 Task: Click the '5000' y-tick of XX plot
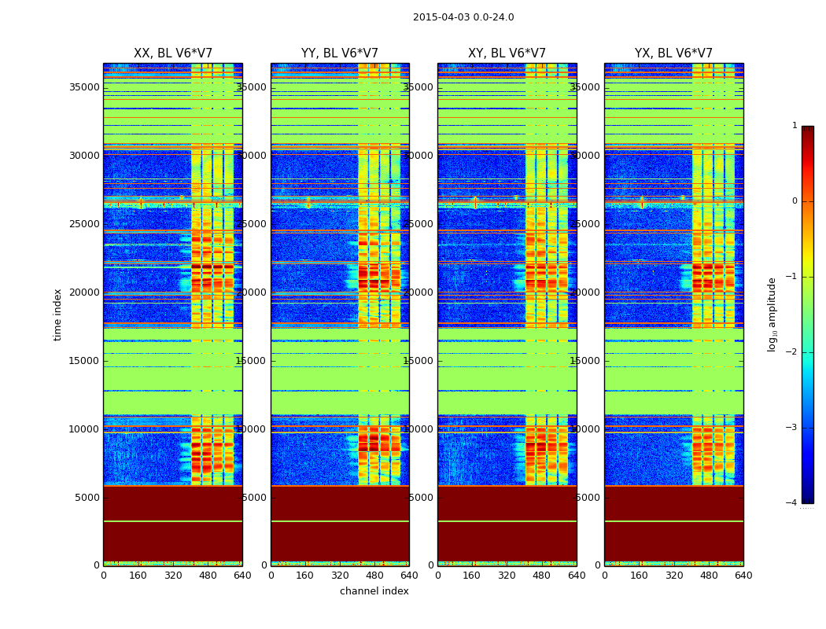click(87, 498)
